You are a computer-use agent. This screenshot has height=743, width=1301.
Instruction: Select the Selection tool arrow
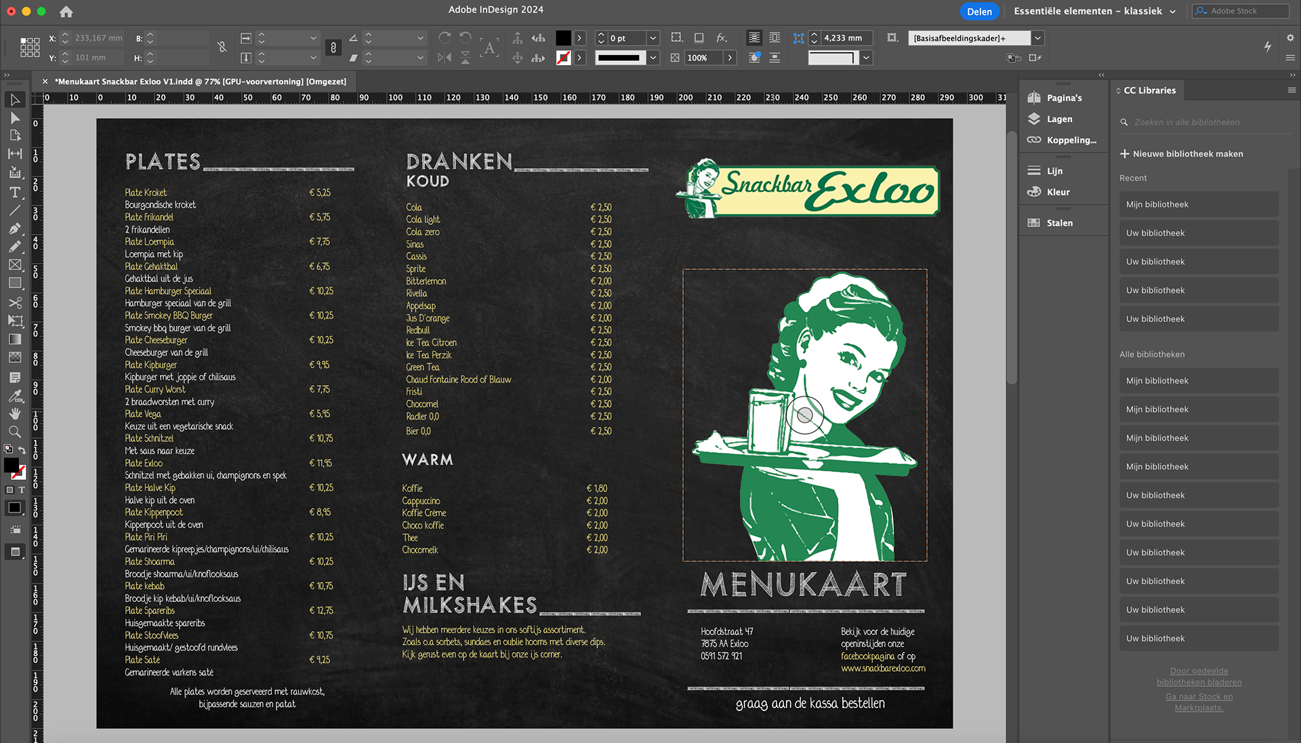[15, 100]
